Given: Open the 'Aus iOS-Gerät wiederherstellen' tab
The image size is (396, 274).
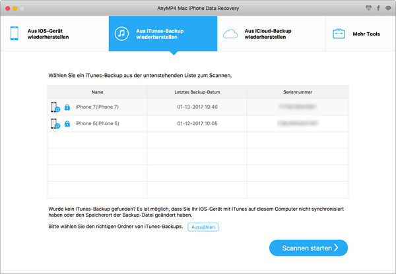Looking at the screenshot, I should click(x=55, y=34).
